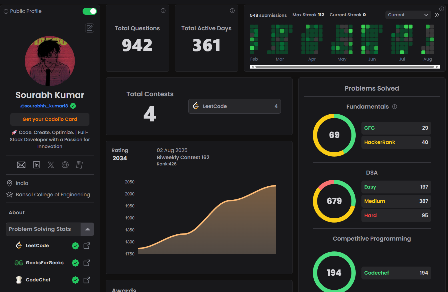The width and height of the screenshot is (448, 292).
Task: Open LeetCode profile external link icon
Action: coord(87,246)
